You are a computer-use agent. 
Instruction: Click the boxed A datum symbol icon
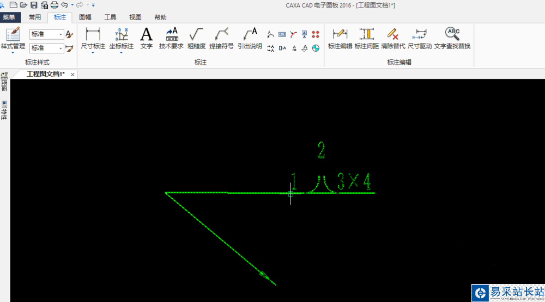(x=305, y=34)
